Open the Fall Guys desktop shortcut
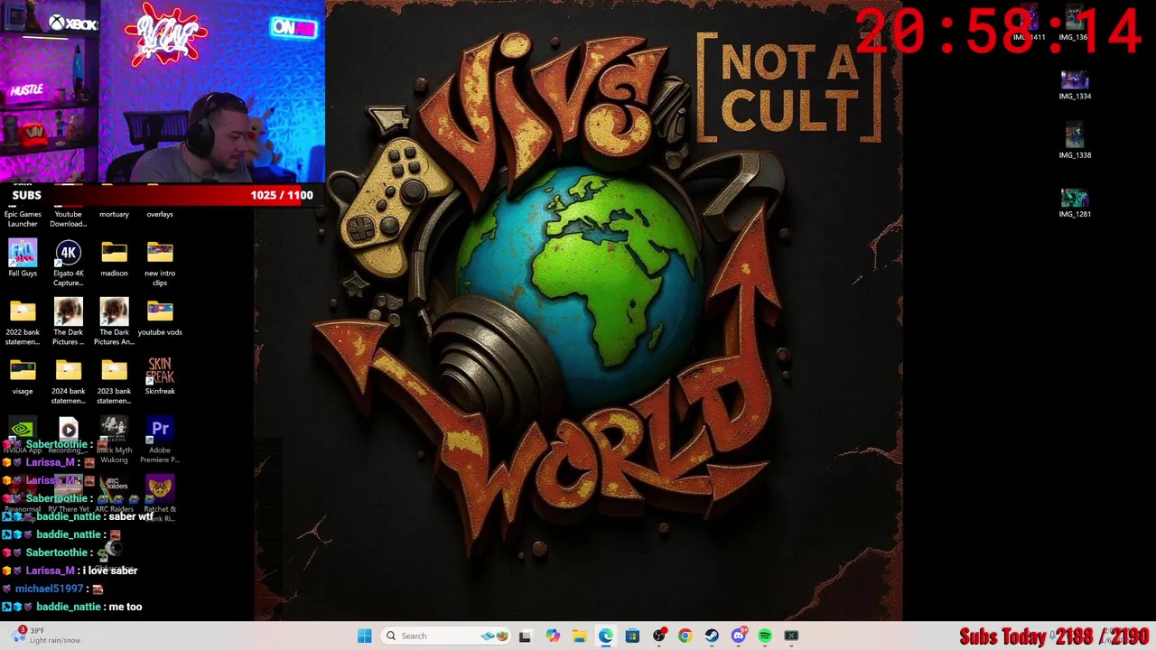 pos(23,258)
